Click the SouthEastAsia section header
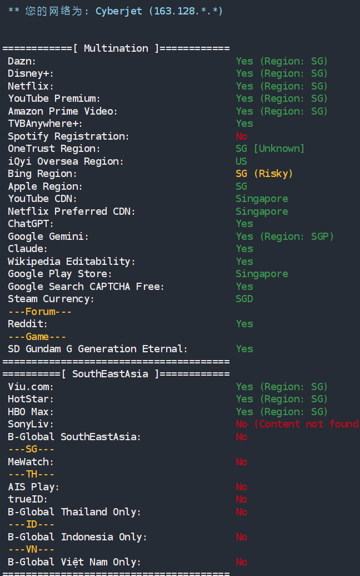This screenshot has height=576, width=360. [x=116, y=374]
